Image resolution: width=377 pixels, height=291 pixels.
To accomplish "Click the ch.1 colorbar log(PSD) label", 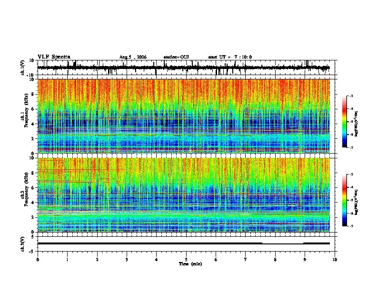I will [x=357, y=124].
